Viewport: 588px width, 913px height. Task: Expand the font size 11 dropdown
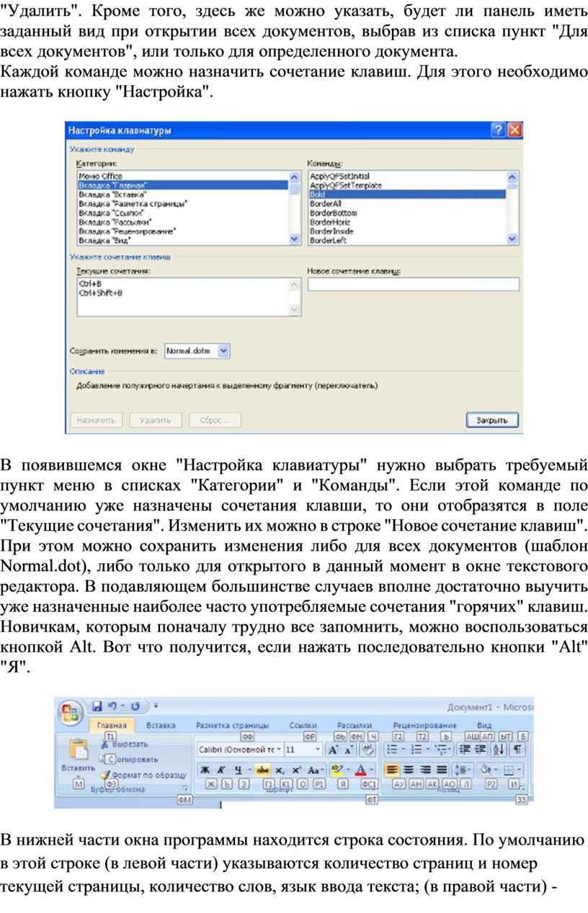[301, 750]
